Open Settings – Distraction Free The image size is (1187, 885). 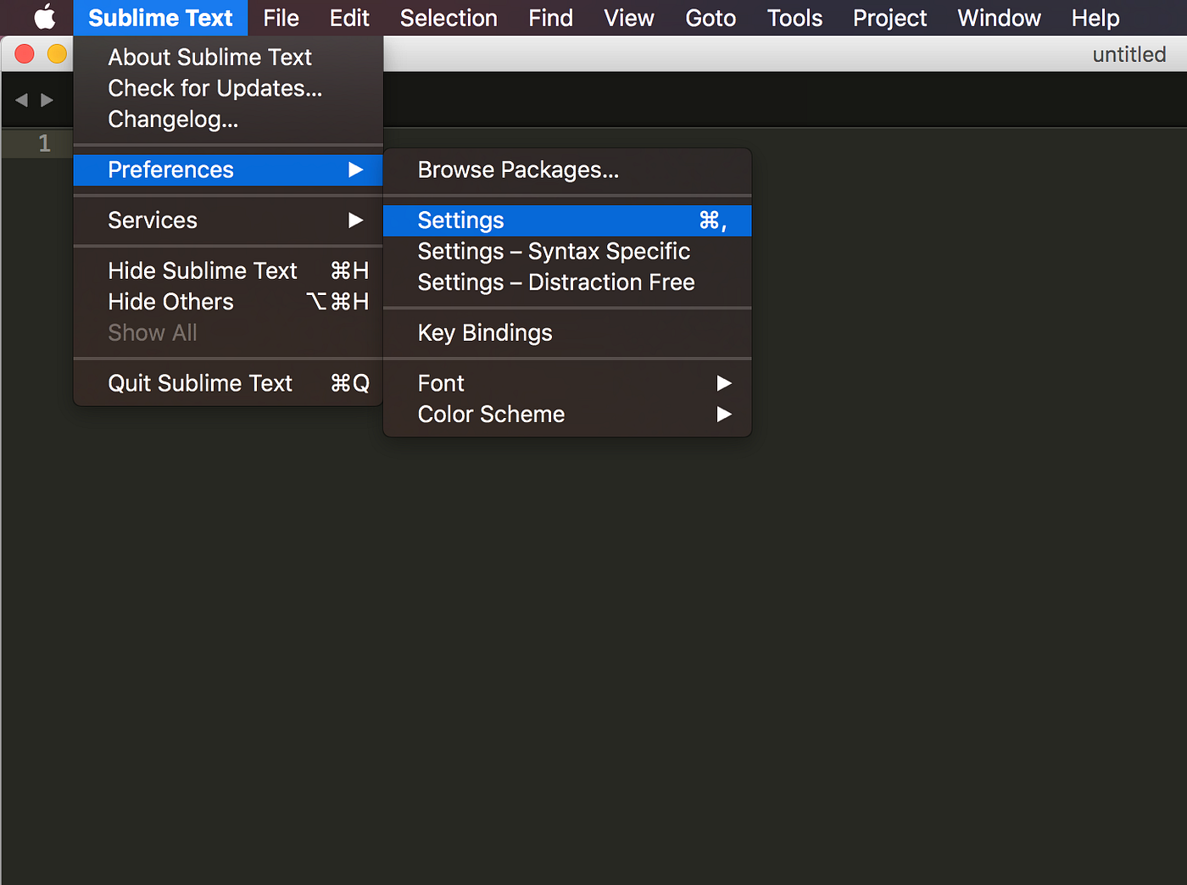pos(555,281)
